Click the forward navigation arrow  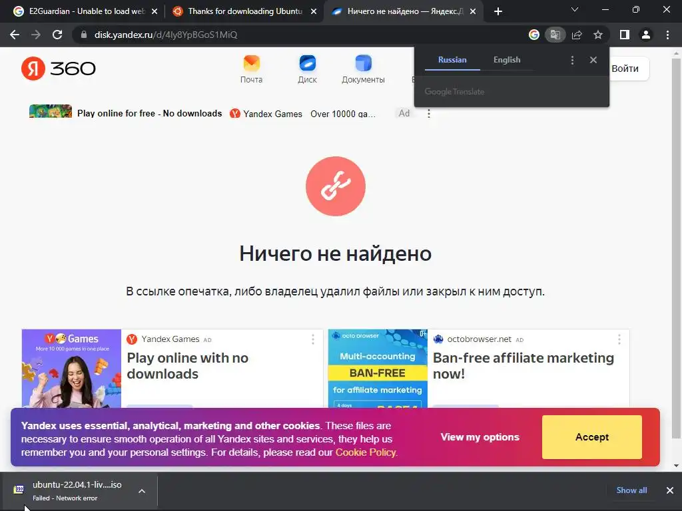36,35
